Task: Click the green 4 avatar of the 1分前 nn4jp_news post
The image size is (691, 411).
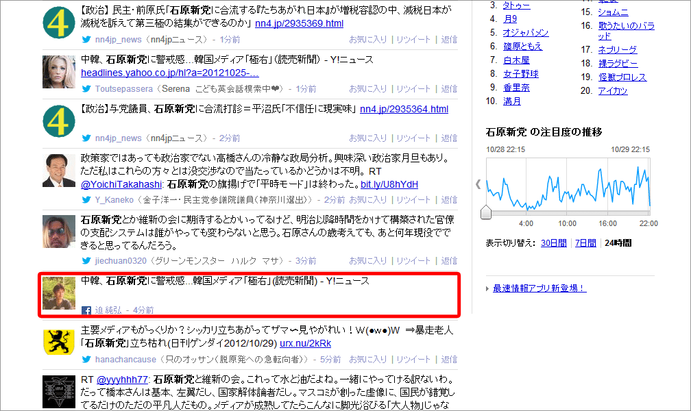Action: click(x=59, y=23)
